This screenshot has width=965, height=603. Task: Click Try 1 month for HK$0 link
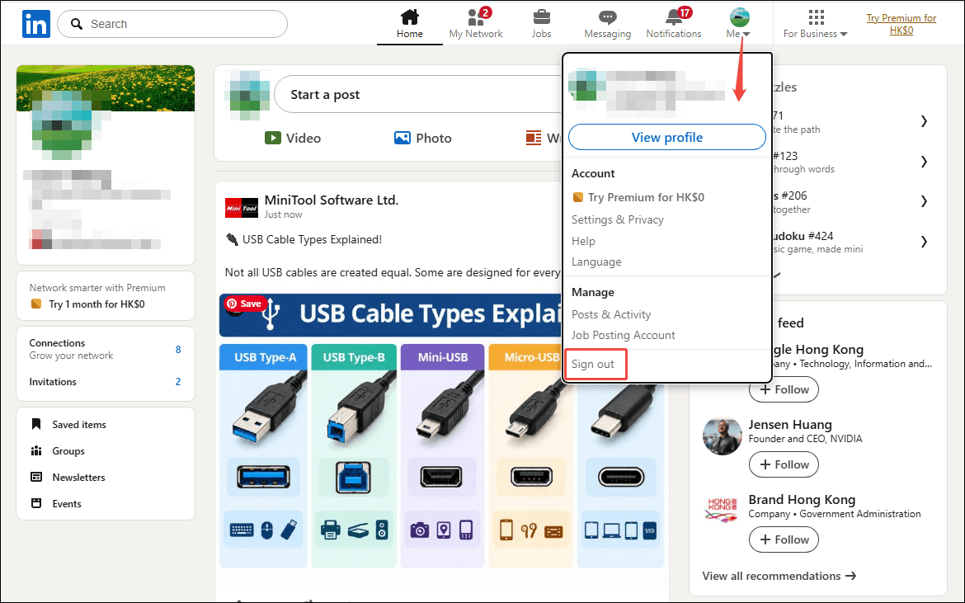(x=96, y=304)
